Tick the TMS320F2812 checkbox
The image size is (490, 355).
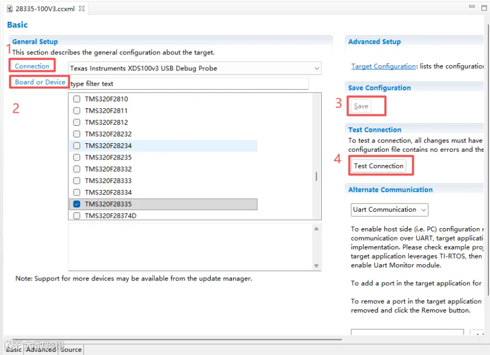pyautogui.click(x=77, y=122)
